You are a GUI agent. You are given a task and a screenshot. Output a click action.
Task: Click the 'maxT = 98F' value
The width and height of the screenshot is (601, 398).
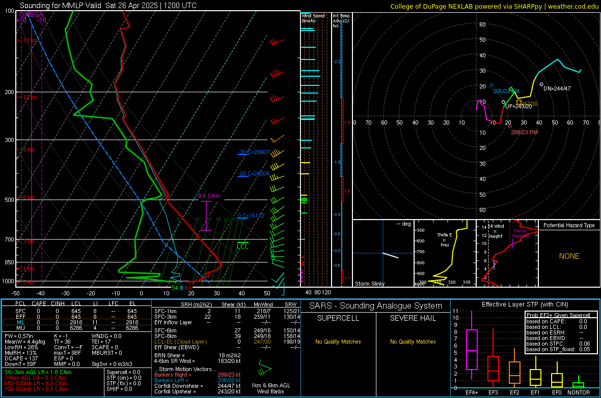[x=67, y=353]
